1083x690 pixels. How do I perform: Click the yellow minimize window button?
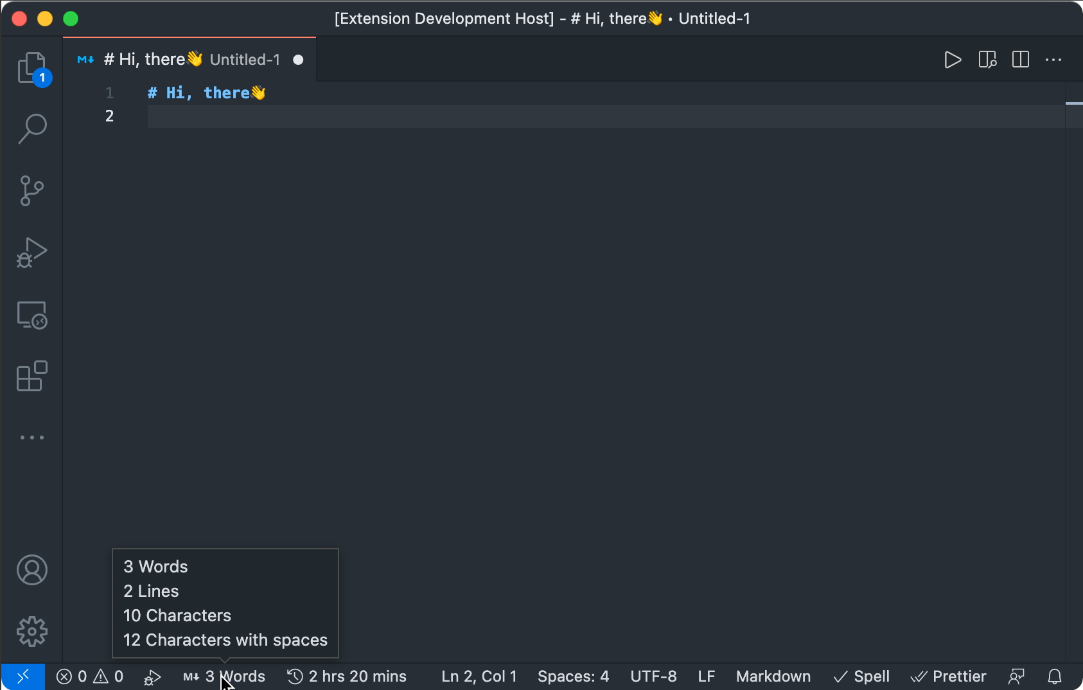click(45, 19)
